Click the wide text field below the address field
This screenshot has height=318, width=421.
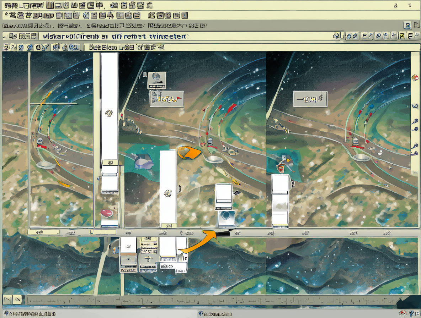click(251, 48)
